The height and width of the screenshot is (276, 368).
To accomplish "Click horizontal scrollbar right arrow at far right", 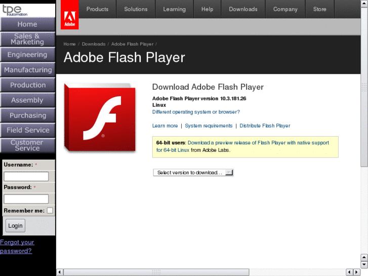I will pos(357,272).
